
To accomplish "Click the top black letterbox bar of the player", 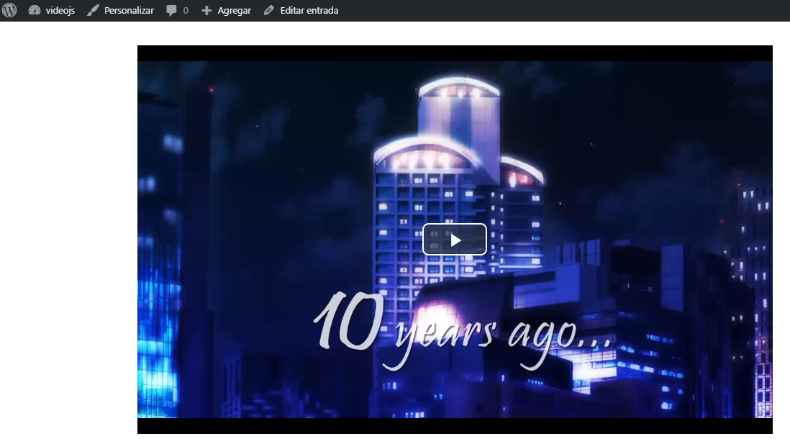I will (455, 53).
